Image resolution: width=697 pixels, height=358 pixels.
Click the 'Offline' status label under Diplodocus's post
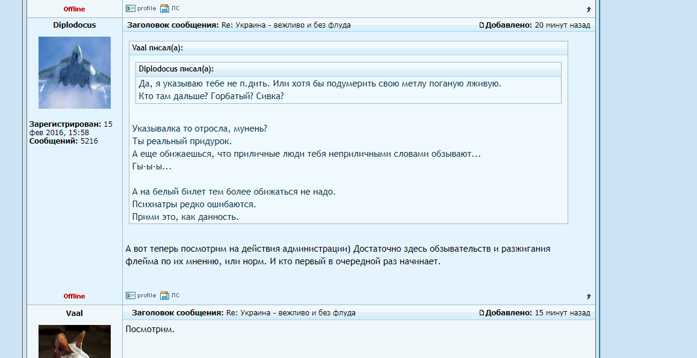click(73, 296)
